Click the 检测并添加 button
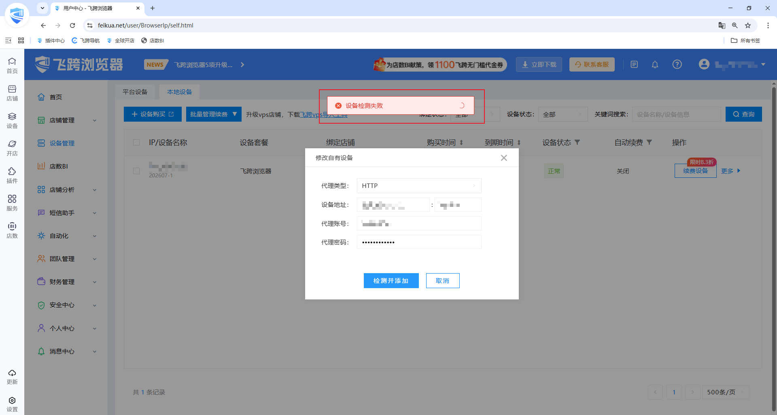 point(391,281)
